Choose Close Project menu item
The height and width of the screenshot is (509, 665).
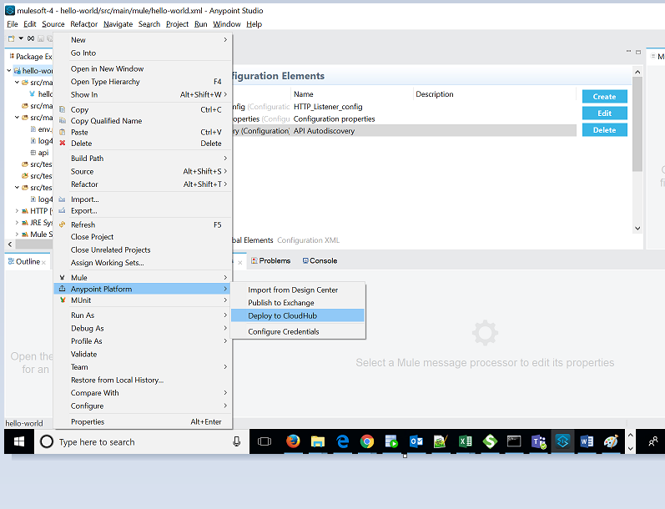click(143, 237)
